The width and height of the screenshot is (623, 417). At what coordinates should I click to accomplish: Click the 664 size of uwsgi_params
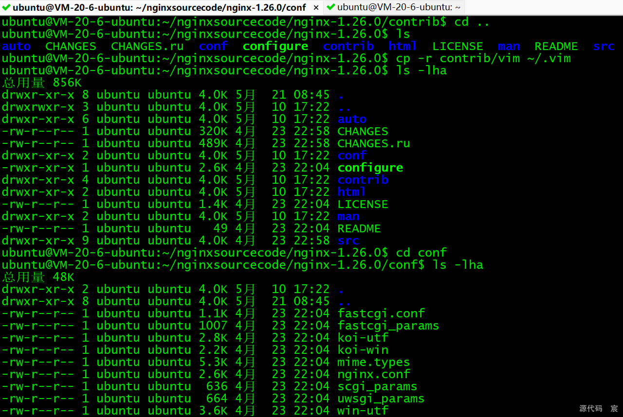[x=217, y=399]
